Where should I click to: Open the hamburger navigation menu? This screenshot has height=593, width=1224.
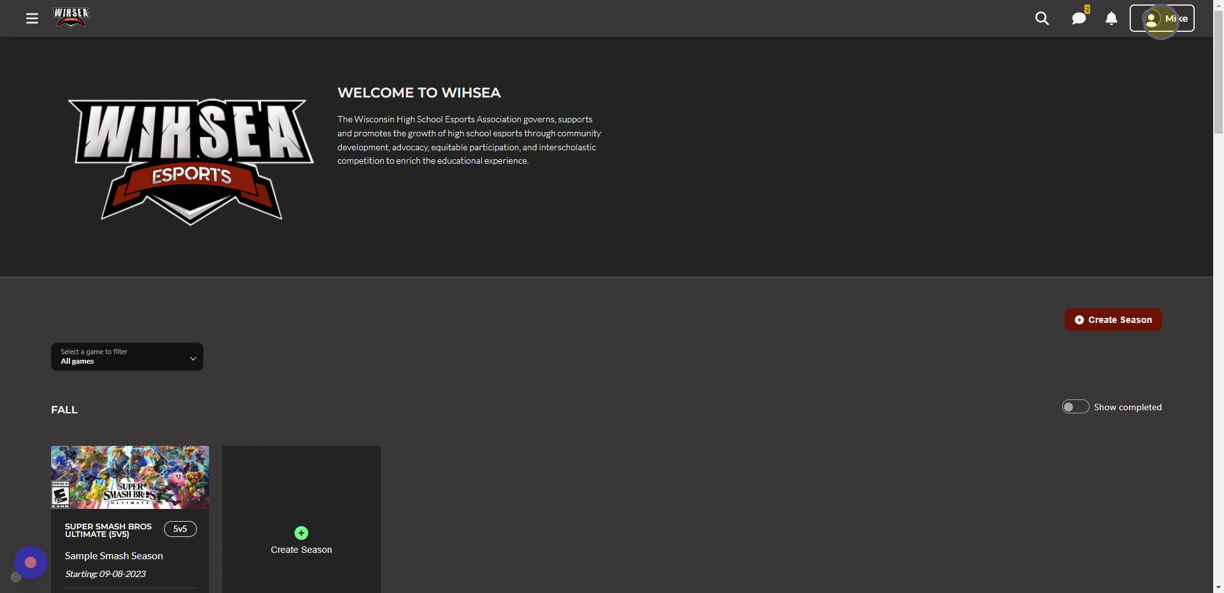tap(32, 18)
